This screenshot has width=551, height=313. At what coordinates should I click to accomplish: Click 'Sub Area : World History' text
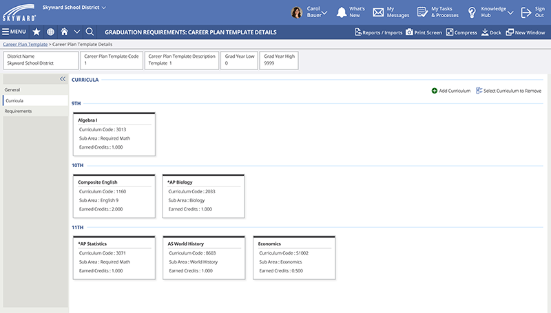[x=194, y=262]
